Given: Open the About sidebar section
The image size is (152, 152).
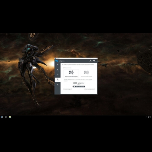Looking at the screenshot, I should point(58,85).
